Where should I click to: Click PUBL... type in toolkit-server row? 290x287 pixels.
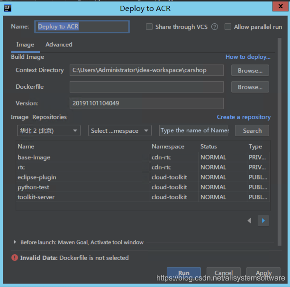pos(258,197)
